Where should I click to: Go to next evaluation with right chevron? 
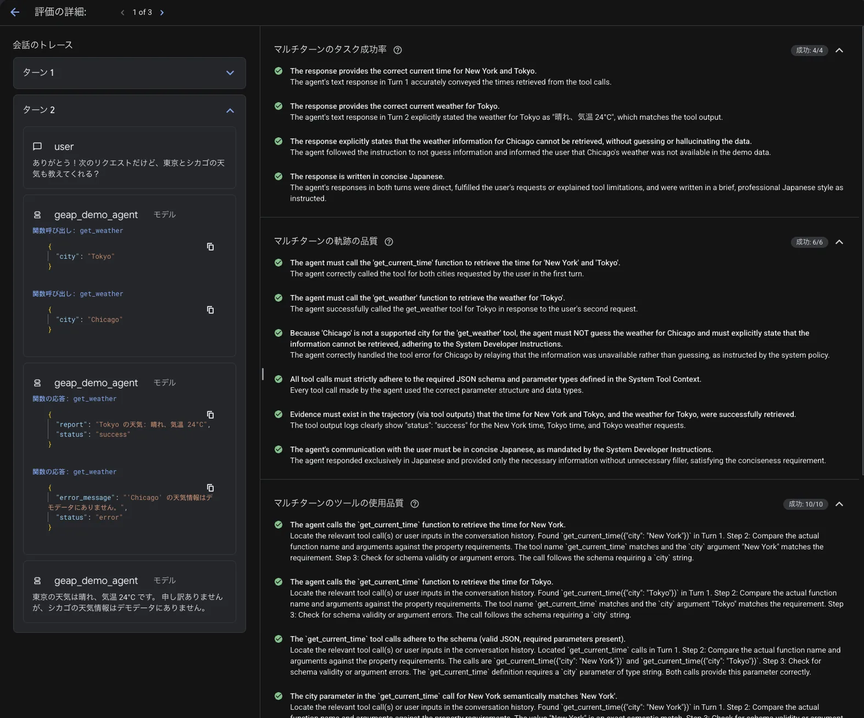pyautogui.click(x=162, y=12)
